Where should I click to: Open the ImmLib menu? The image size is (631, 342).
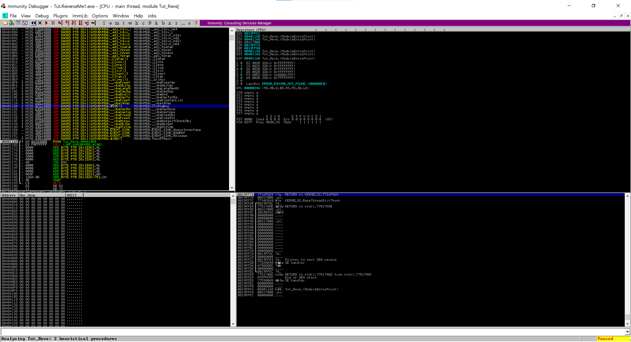tap(80, 16)
